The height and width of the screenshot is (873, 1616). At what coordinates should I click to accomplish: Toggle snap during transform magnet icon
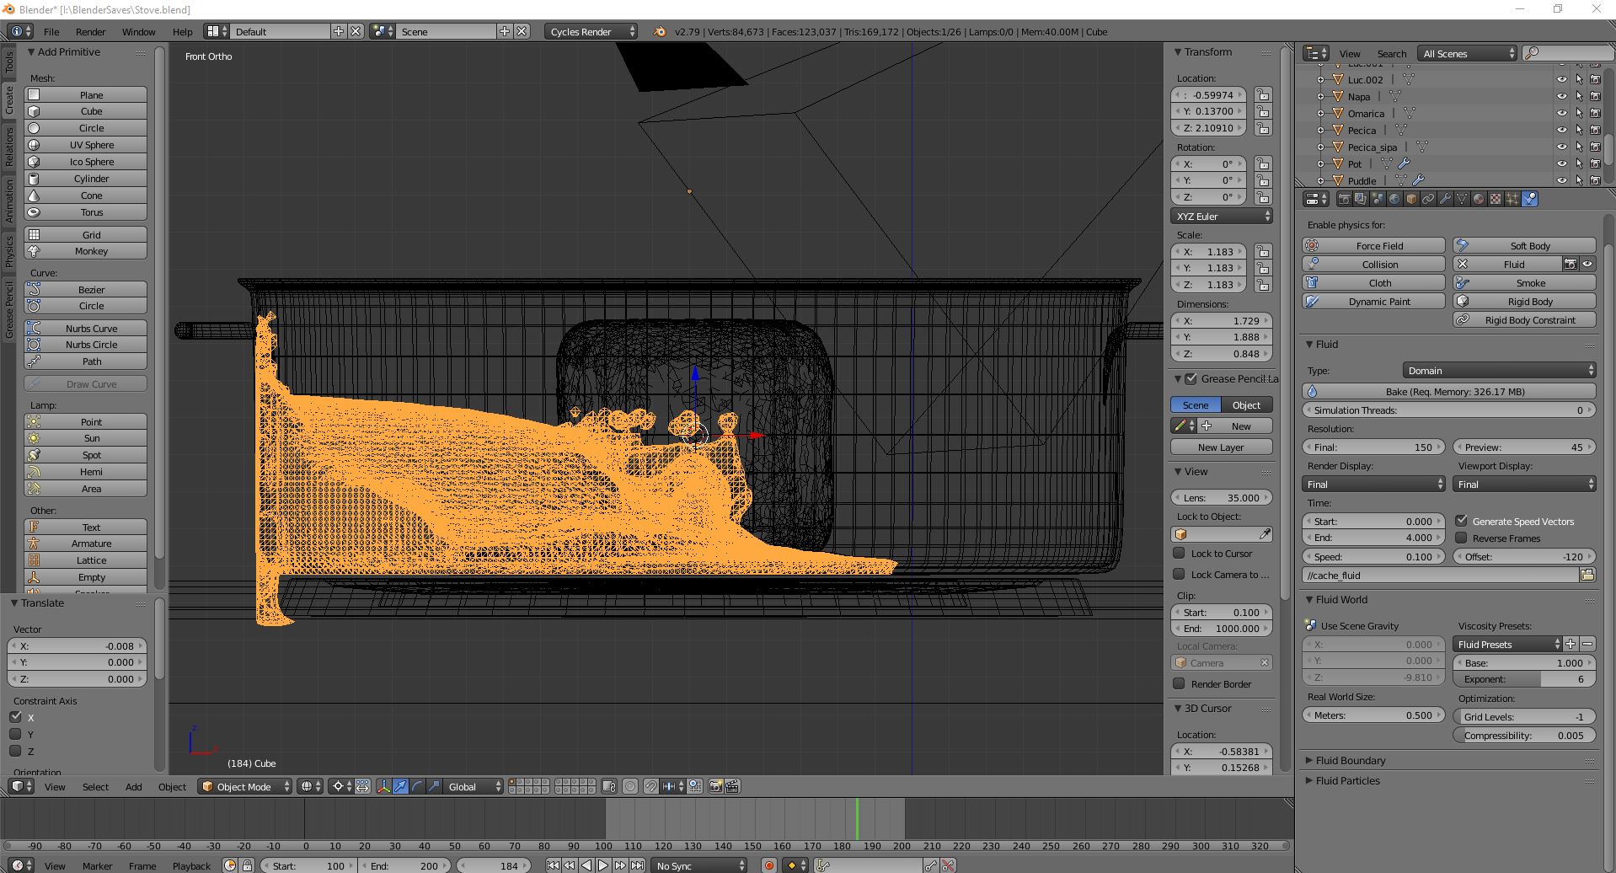(x=651, y=786)
